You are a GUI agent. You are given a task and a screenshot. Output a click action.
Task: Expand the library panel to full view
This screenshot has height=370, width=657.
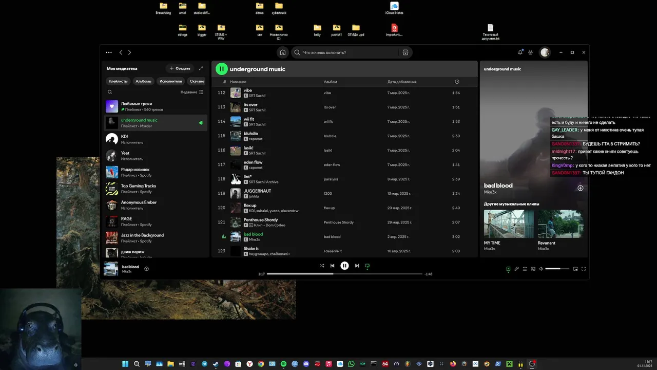coord(201,68)
